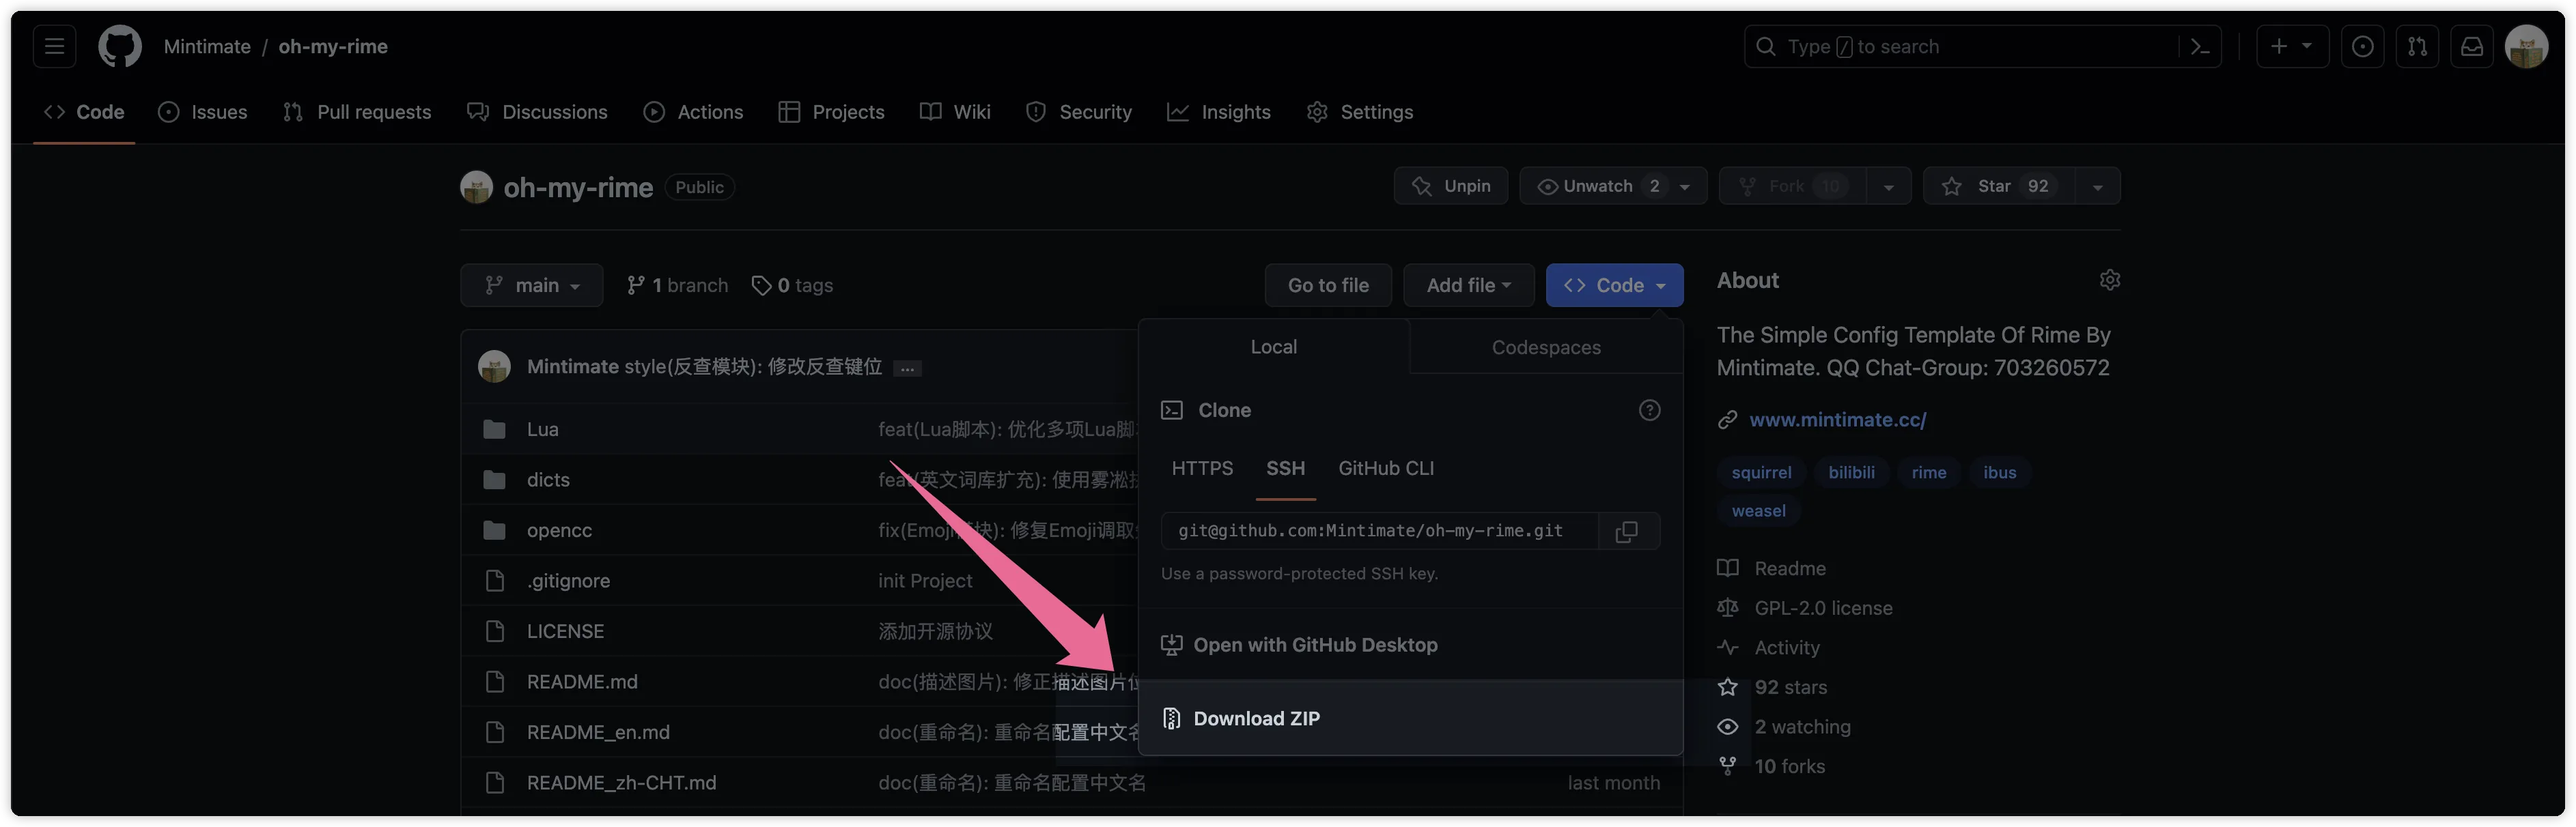2576x827 pixels.
Task: Select the Local tab in clone panel
Action: click(1273, 347)
